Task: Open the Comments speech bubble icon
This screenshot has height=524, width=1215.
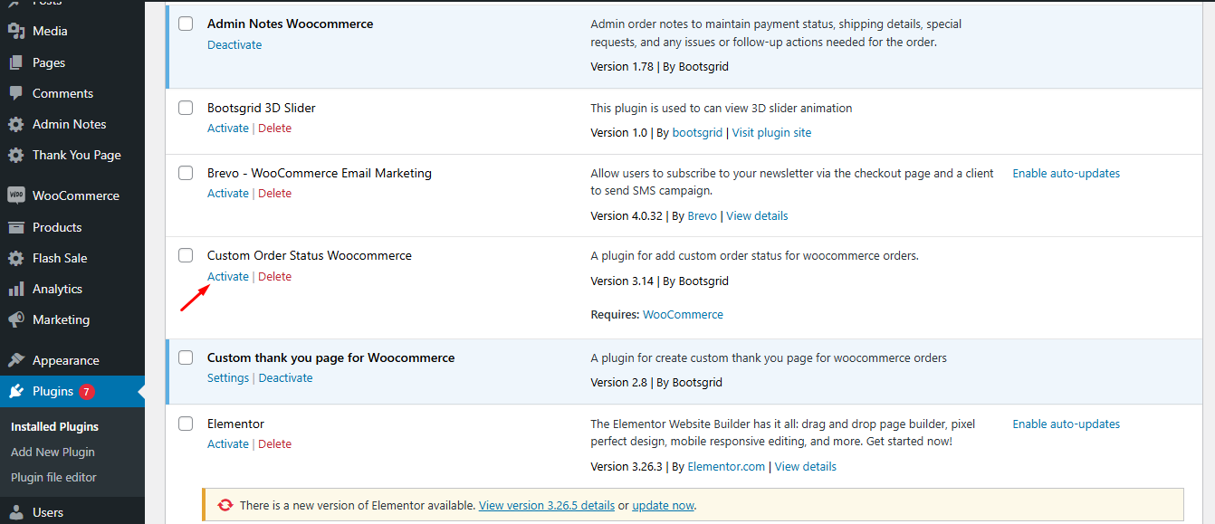Action: pyautogui.click(x=16, y=93)
